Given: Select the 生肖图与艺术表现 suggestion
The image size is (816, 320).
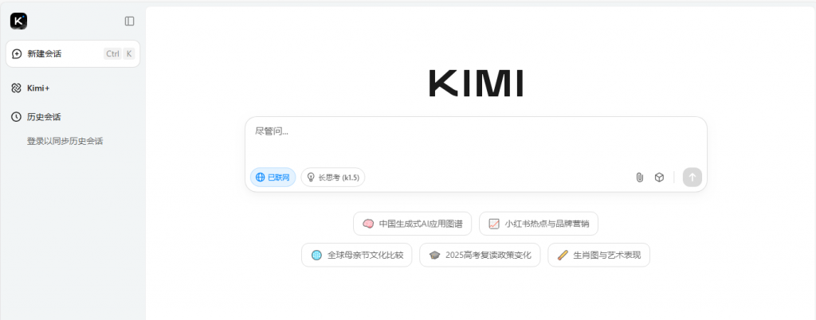Looking at the screenshot, I should (x=599, y=255).
